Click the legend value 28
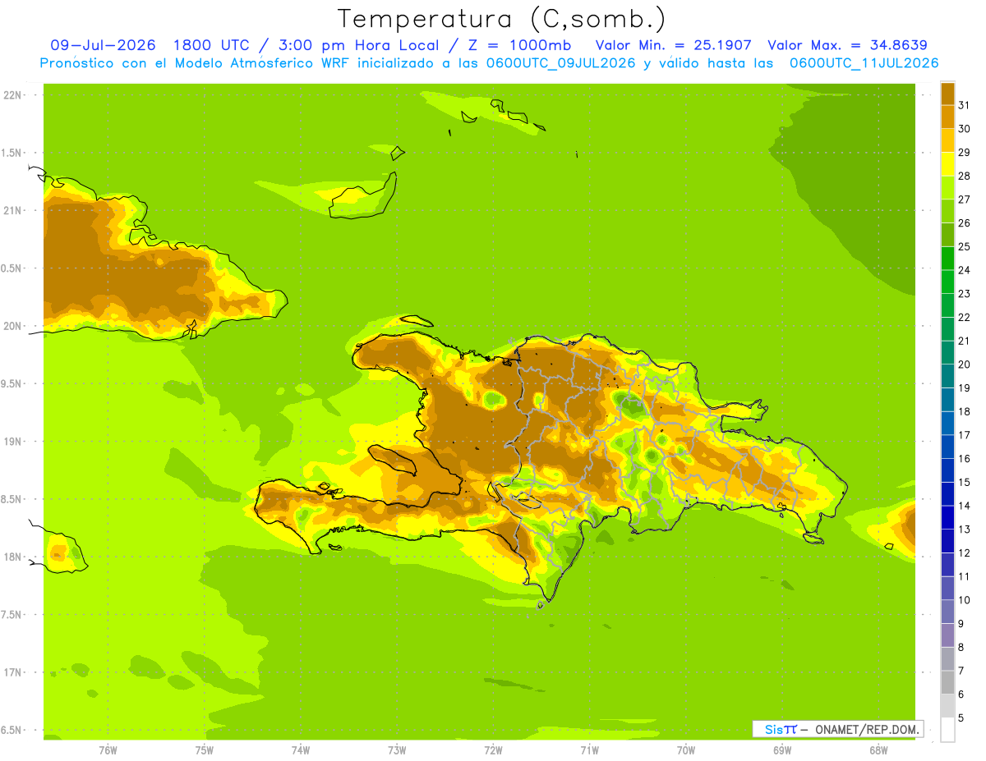 [x=964, y=176]
